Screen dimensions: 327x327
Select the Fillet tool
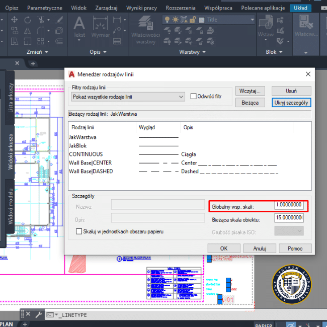(x=41, y=31)
